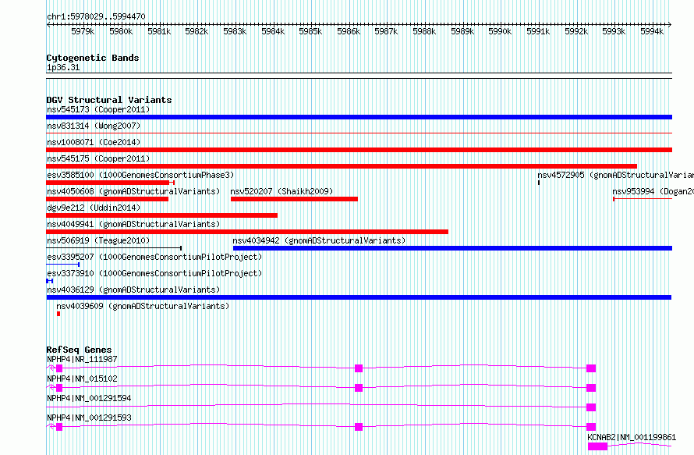Select the nsv4050608 gnomAD red variant bar
Screen dimensions: 694x455
point(107,199)
